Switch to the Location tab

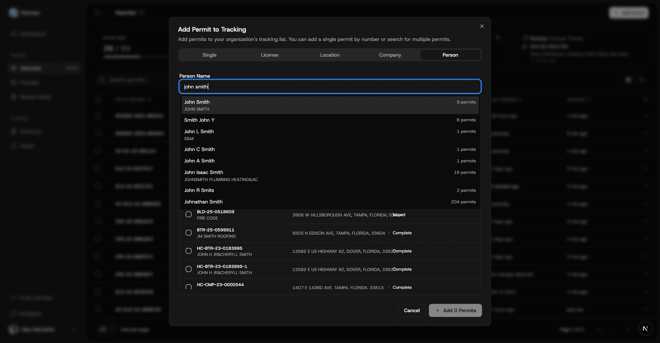[x=330, y=55]
